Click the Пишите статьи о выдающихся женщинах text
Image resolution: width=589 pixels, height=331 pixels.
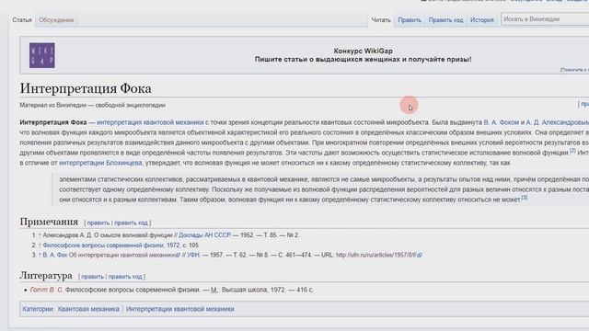(x=363, y=59)
